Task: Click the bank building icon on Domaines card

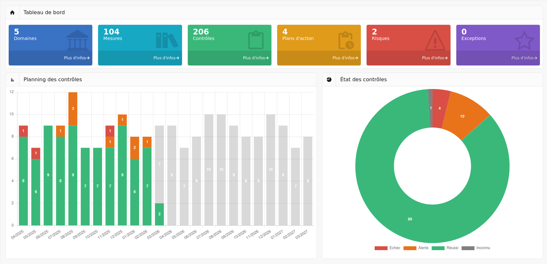Action: (x=77, y=40)
